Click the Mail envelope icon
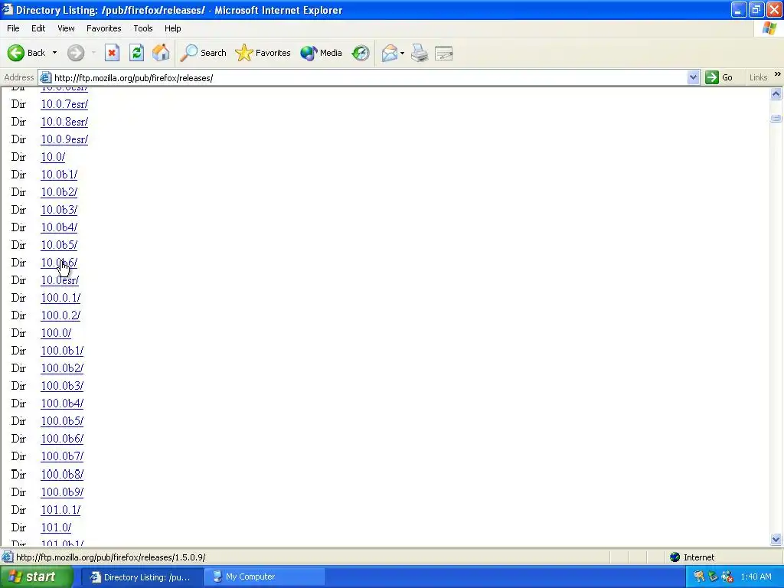 tap(390, 53)
